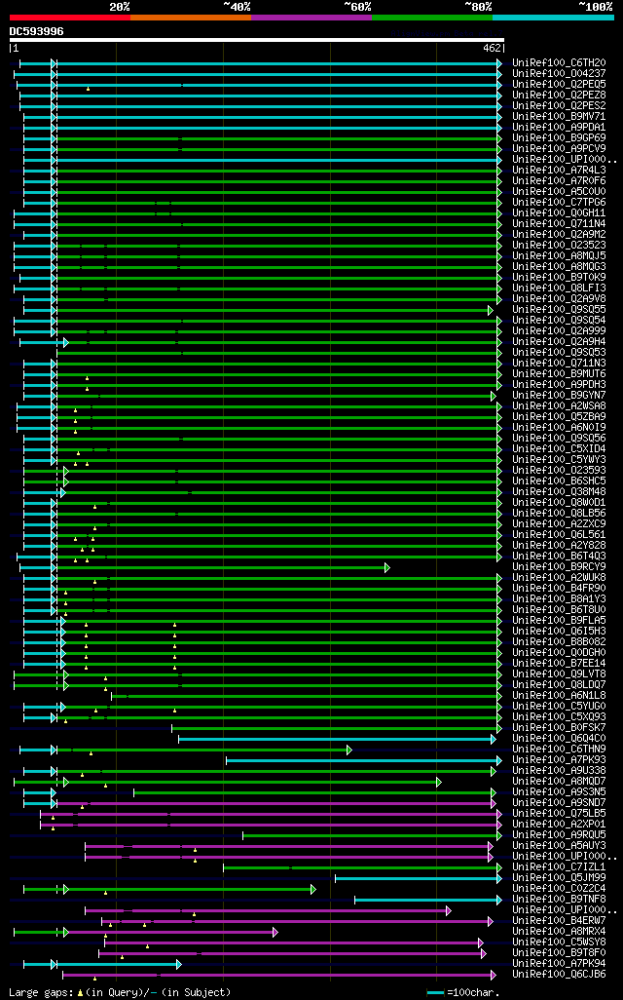Click the end arrowhead of UniRef100_A7PK94 alignment
This screenshot has width=623, height=1000.
click(x=179, y=964)
